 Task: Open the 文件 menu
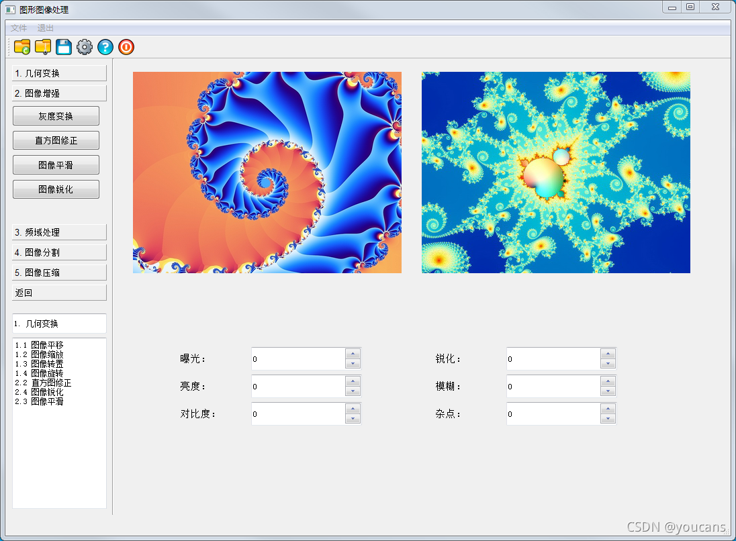18,28
